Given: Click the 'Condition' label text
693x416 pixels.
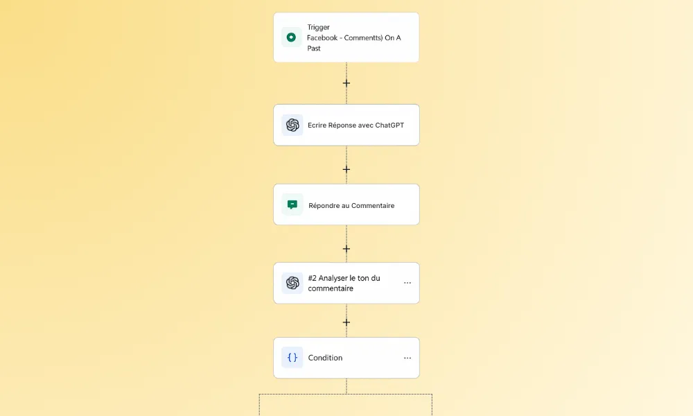Looking at the screenshot, I should pos(325,358).
